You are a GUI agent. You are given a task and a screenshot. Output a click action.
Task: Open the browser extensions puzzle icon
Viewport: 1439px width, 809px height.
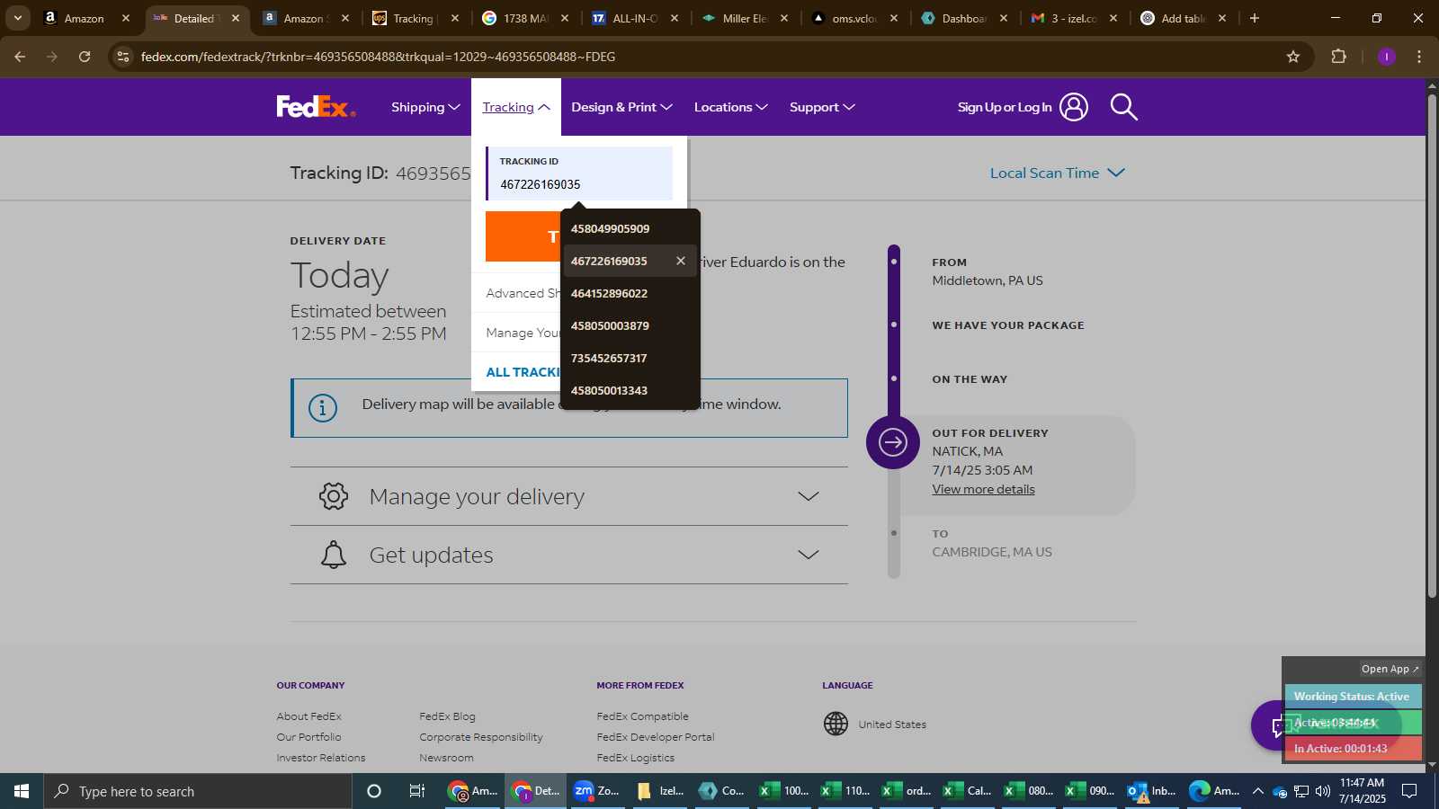coord(1338,57)
